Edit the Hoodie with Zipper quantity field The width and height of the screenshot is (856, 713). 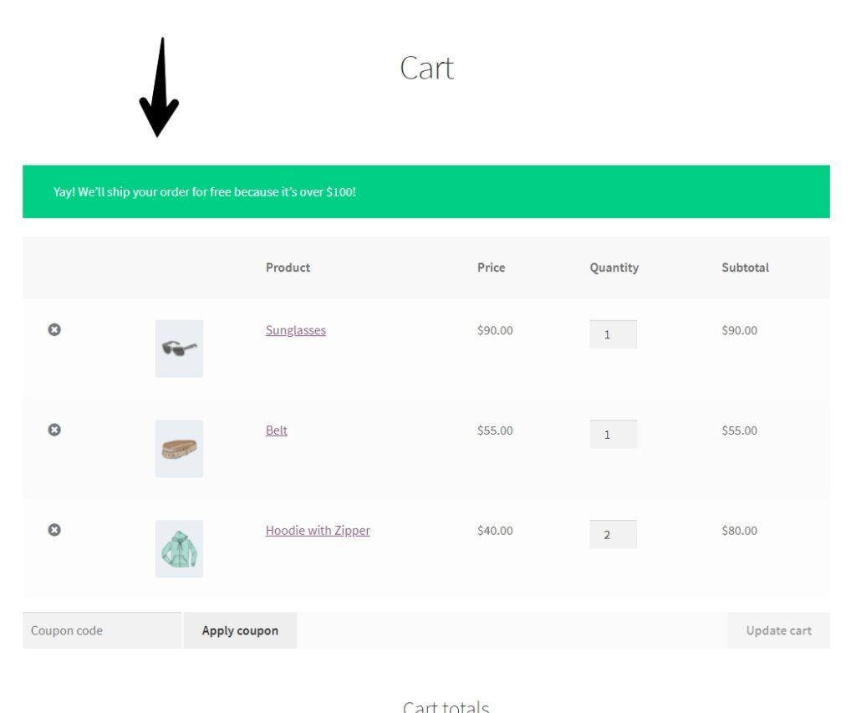coord(613,534)
